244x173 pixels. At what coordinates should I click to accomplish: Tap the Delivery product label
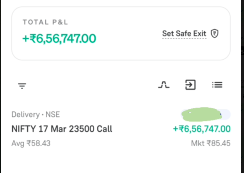25,115
